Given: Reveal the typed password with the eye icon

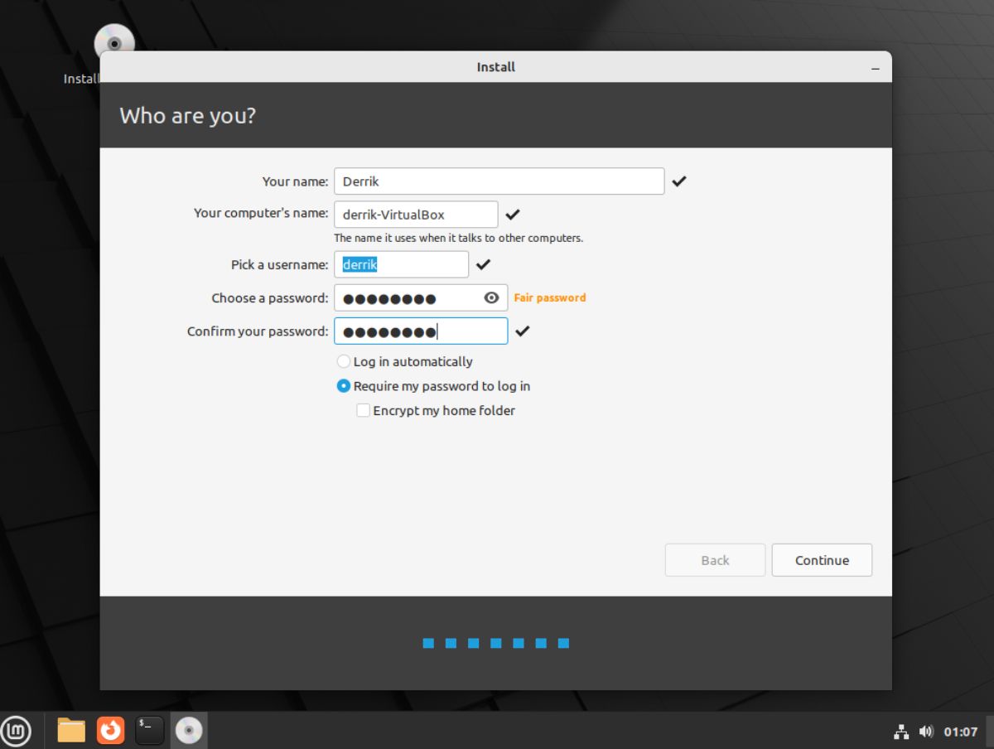Looking at the screenshot, I should (490, 297).
